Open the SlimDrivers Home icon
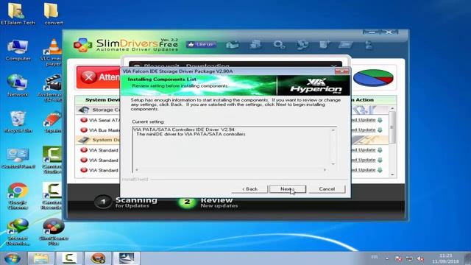 (x=233, y=45)
